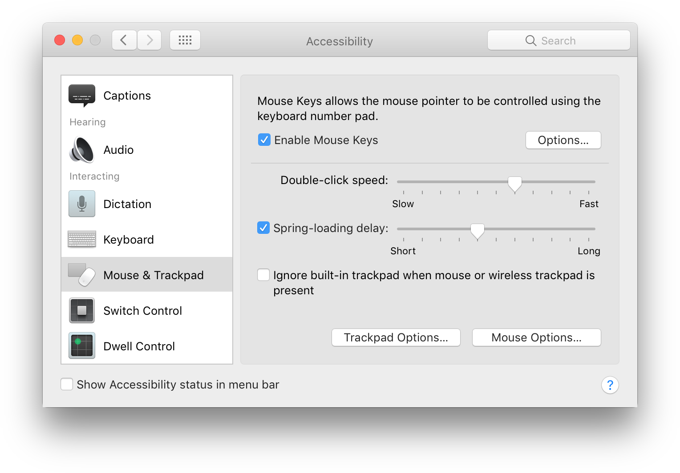The width and height of the screenshot is (680, 473).
Task: Uncheck the Spring-loading delay checkbox
Action: click(263, 228)
